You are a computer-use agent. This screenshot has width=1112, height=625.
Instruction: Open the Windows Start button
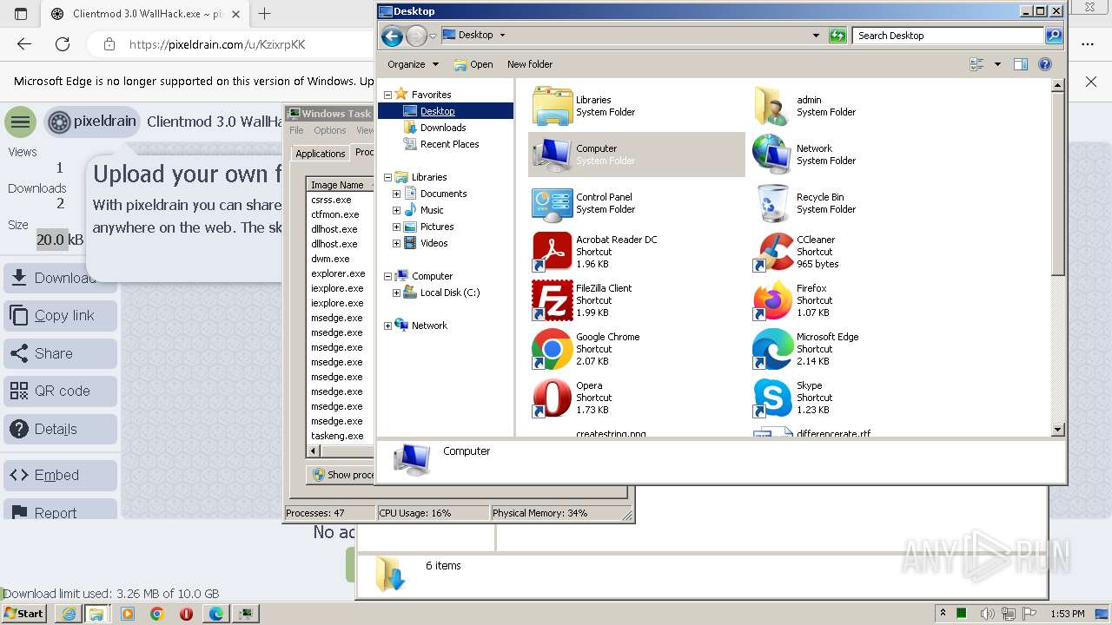pyautogui.click(x=23, y=614)
